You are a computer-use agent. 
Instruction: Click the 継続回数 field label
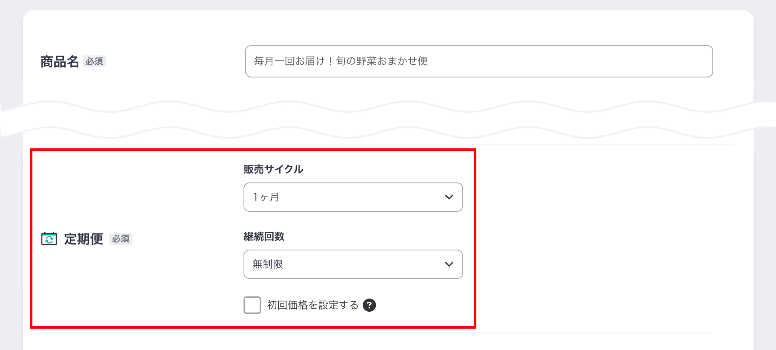[265, 236]
